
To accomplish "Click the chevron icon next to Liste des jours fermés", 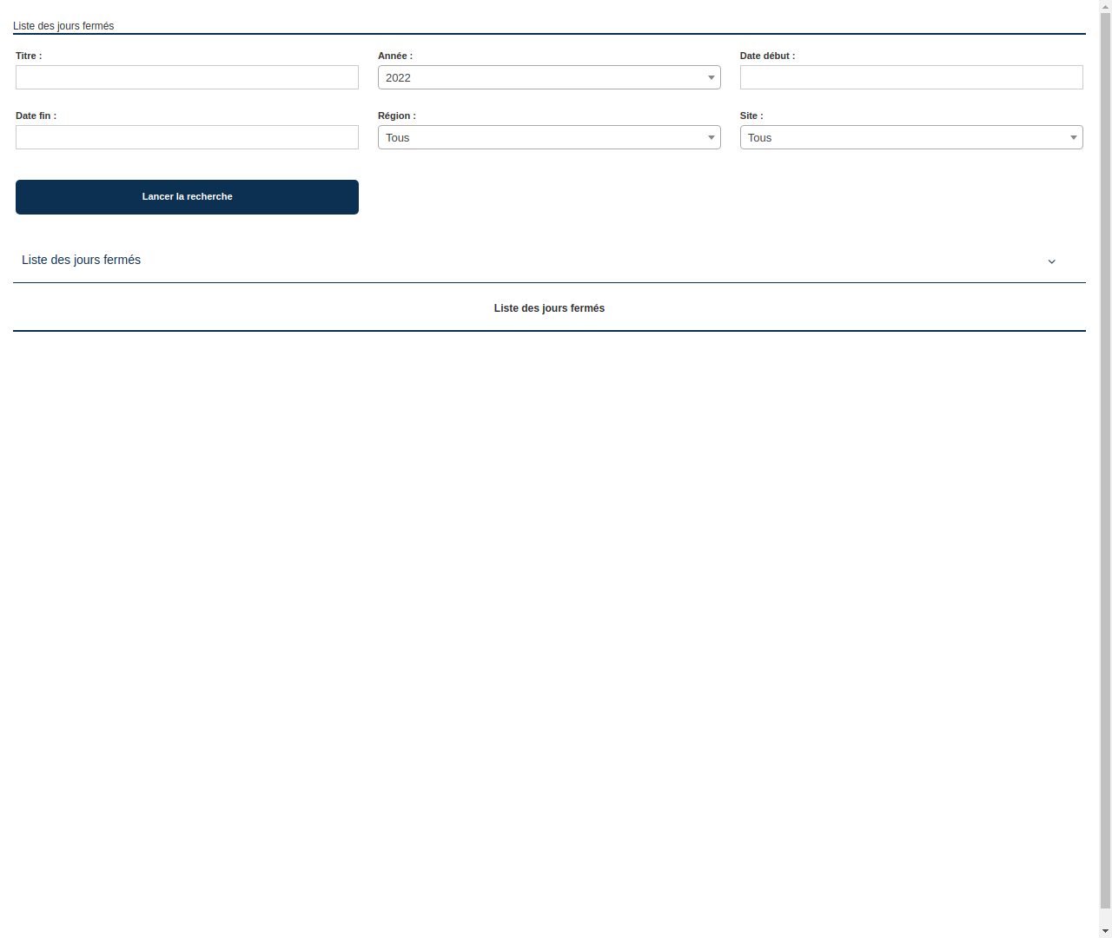I will click(x=1052, y=261).
